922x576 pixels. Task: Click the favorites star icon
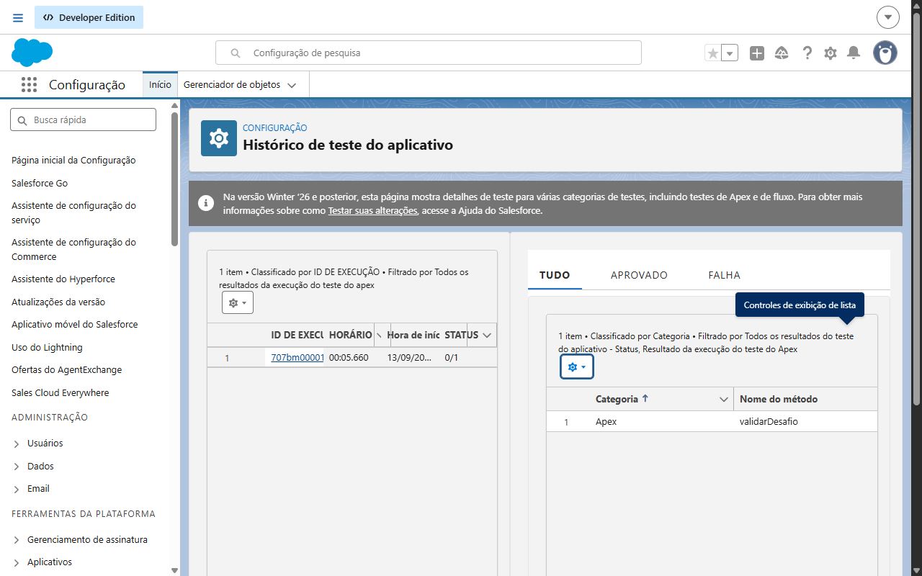[x=712, y=53]
